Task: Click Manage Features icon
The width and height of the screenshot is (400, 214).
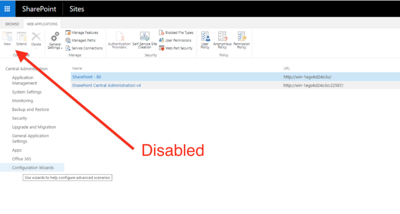Action: [x=68, y=33]
